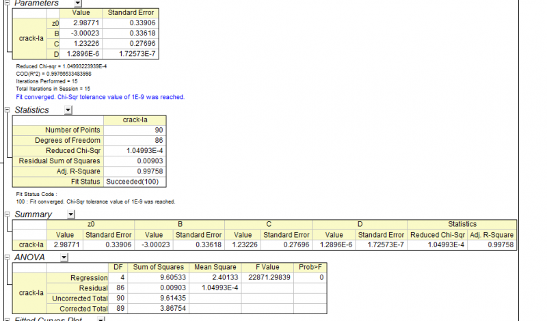Click the Statistics group header in Summary table
This screenshot has width=547, height=321.
[x=462, y=225]
